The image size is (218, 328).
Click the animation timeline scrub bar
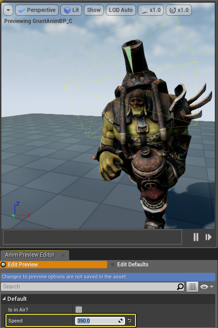pyautogui.click(x=93, y=237)
